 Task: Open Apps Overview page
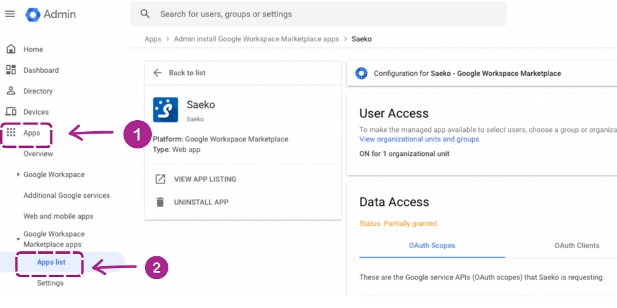38,153
